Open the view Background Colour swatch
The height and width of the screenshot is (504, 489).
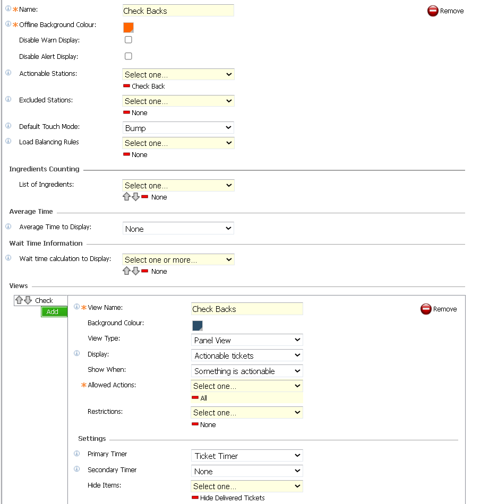(x=198, y=326)
